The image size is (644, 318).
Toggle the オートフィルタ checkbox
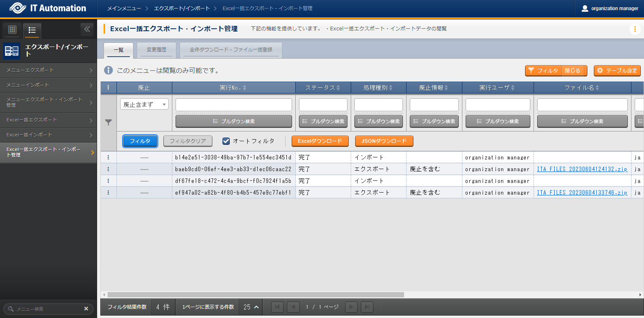(x=226, y=141)
